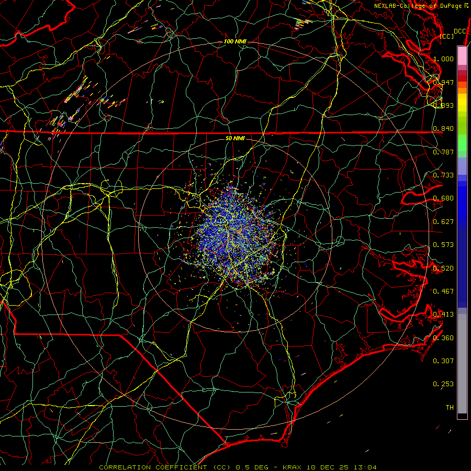The height and width of the screenshot is (471, 471).
Task: Click the 0.680 scale value
Action: (443, 198)
